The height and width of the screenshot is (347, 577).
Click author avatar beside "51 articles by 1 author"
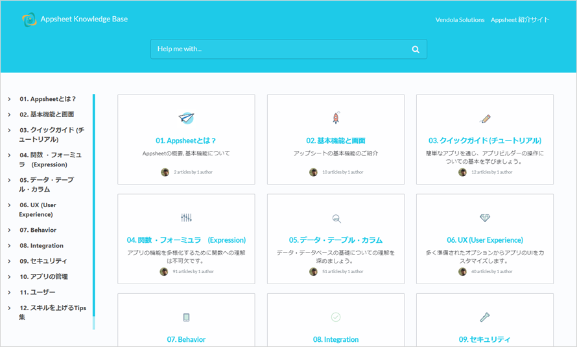click(313, 272)
